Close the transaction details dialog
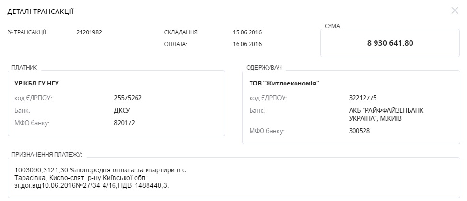 [455, 11]
